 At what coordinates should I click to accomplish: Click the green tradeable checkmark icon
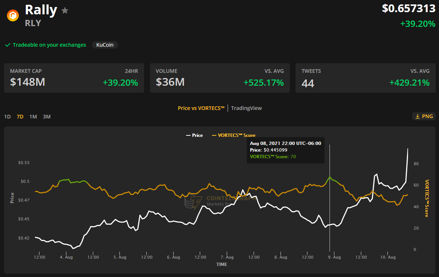click(7, 45)
